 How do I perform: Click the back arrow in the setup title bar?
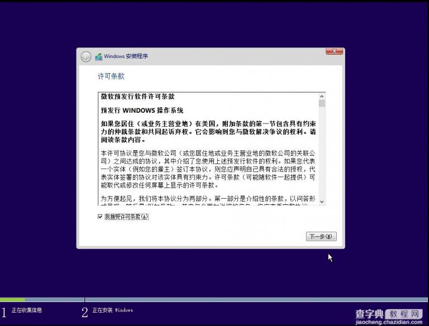coord(86,57)
